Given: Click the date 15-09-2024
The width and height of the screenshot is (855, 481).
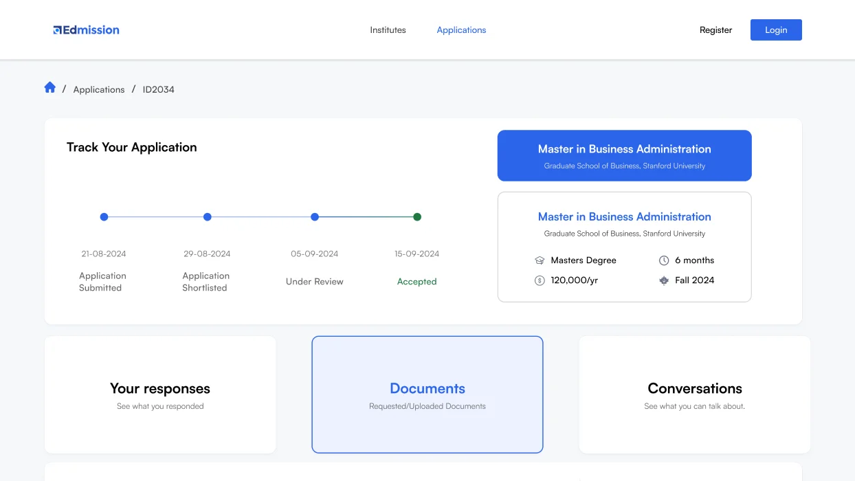Looking at the screenshot, I should tap(417, 254).
